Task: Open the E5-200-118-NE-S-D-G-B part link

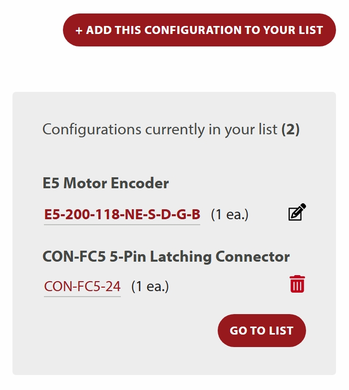Action: [x=122, y=215]
